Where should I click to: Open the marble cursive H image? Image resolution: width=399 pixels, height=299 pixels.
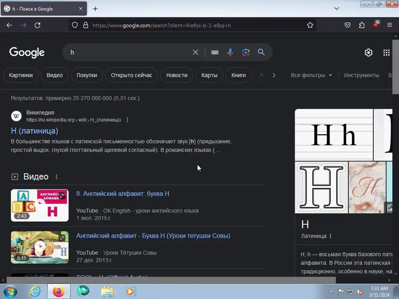(x=367, y=187)
